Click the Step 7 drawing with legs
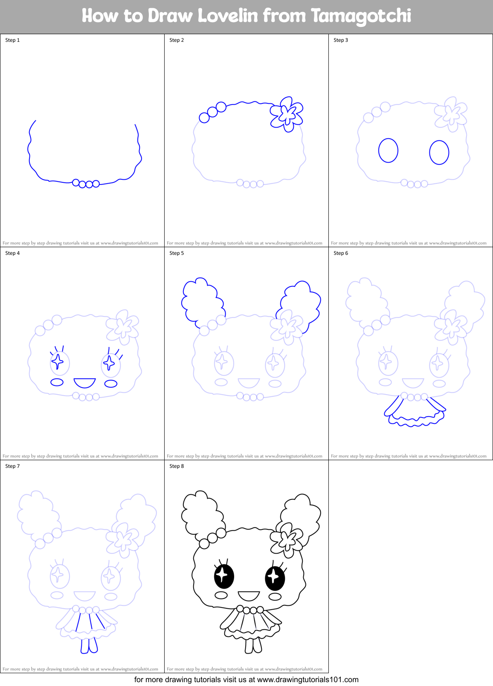Viewport: 493px width, 686px height. pos(87,572)
